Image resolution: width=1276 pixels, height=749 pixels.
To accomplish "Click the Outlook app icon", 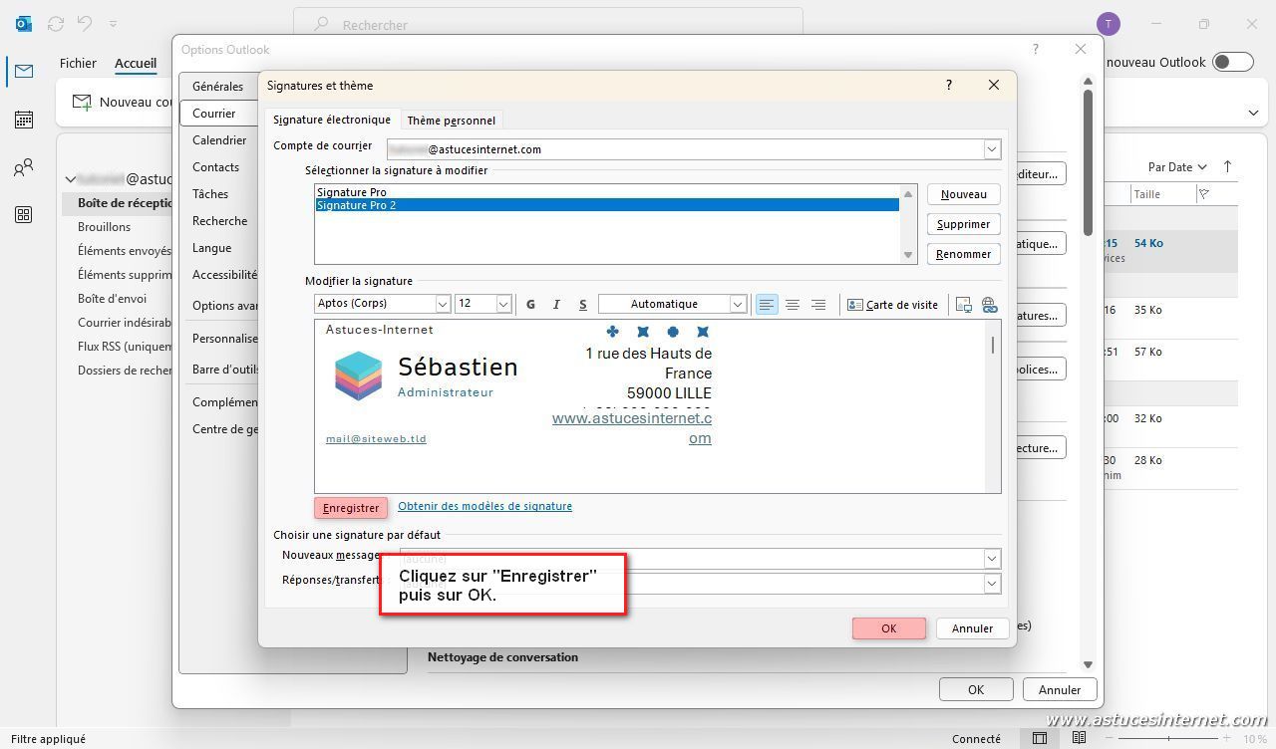I will (x=24, y=23).
